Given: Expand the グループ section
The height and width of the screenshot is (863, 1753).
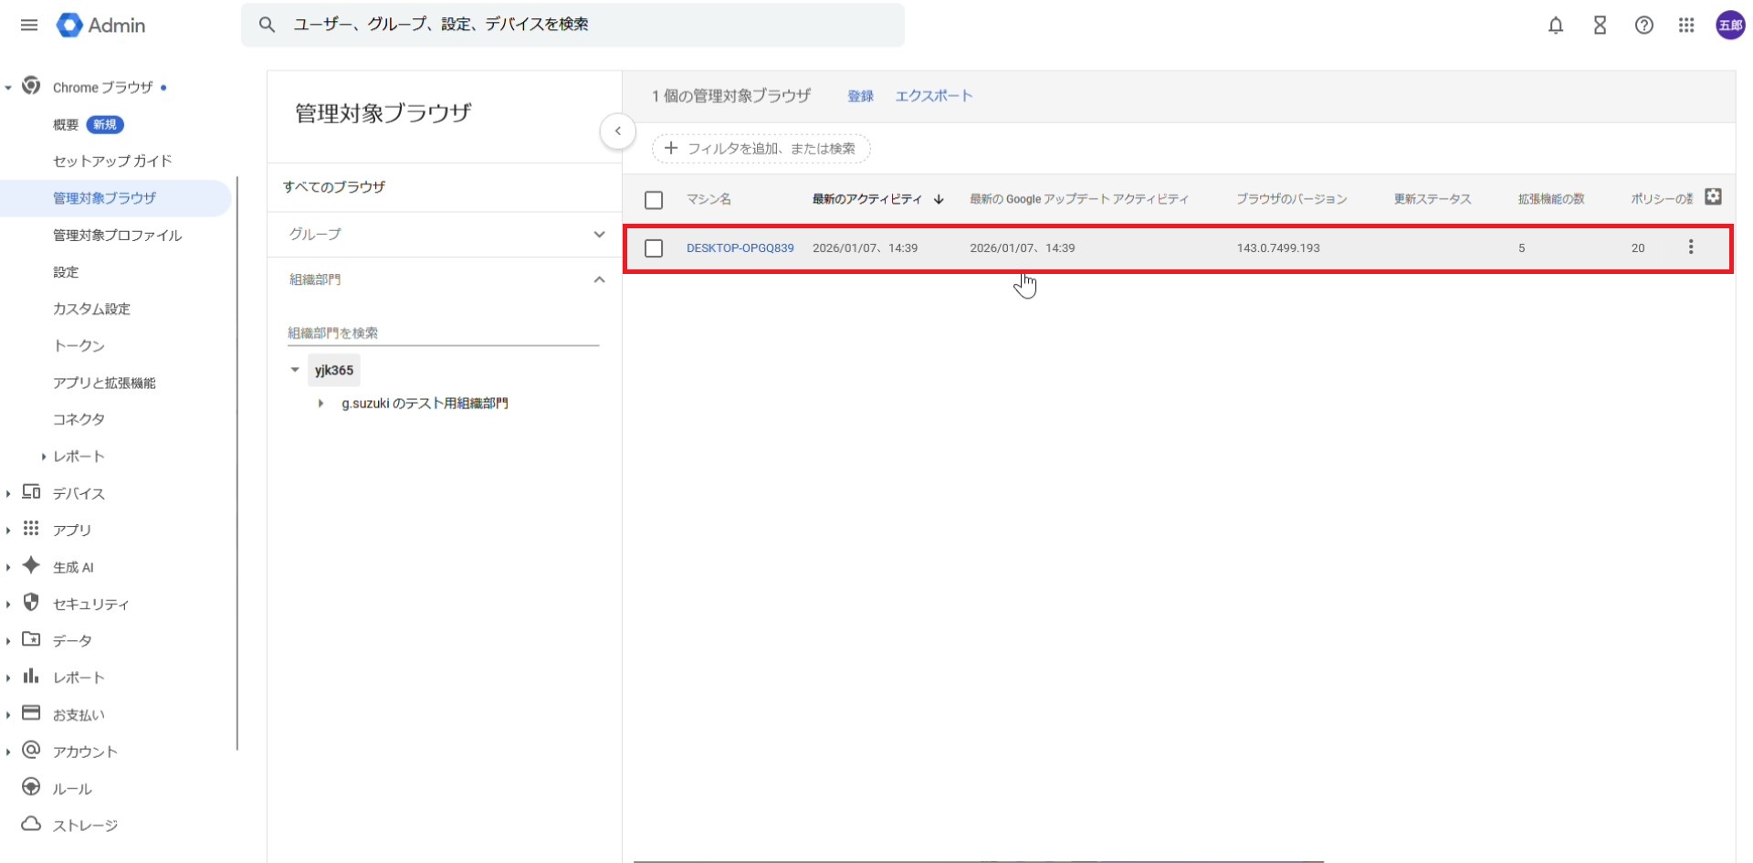Looking at the screenshot, I should click(x=599, y=235).
